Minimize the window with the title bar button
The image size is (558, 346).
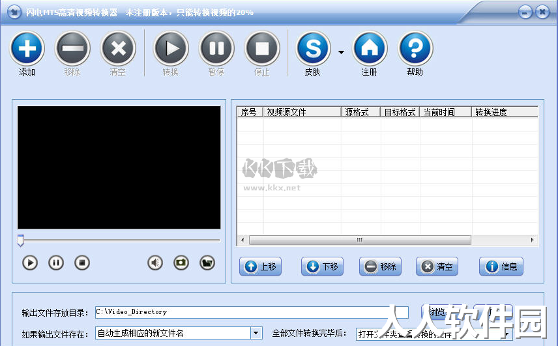(x=525, y=12)
